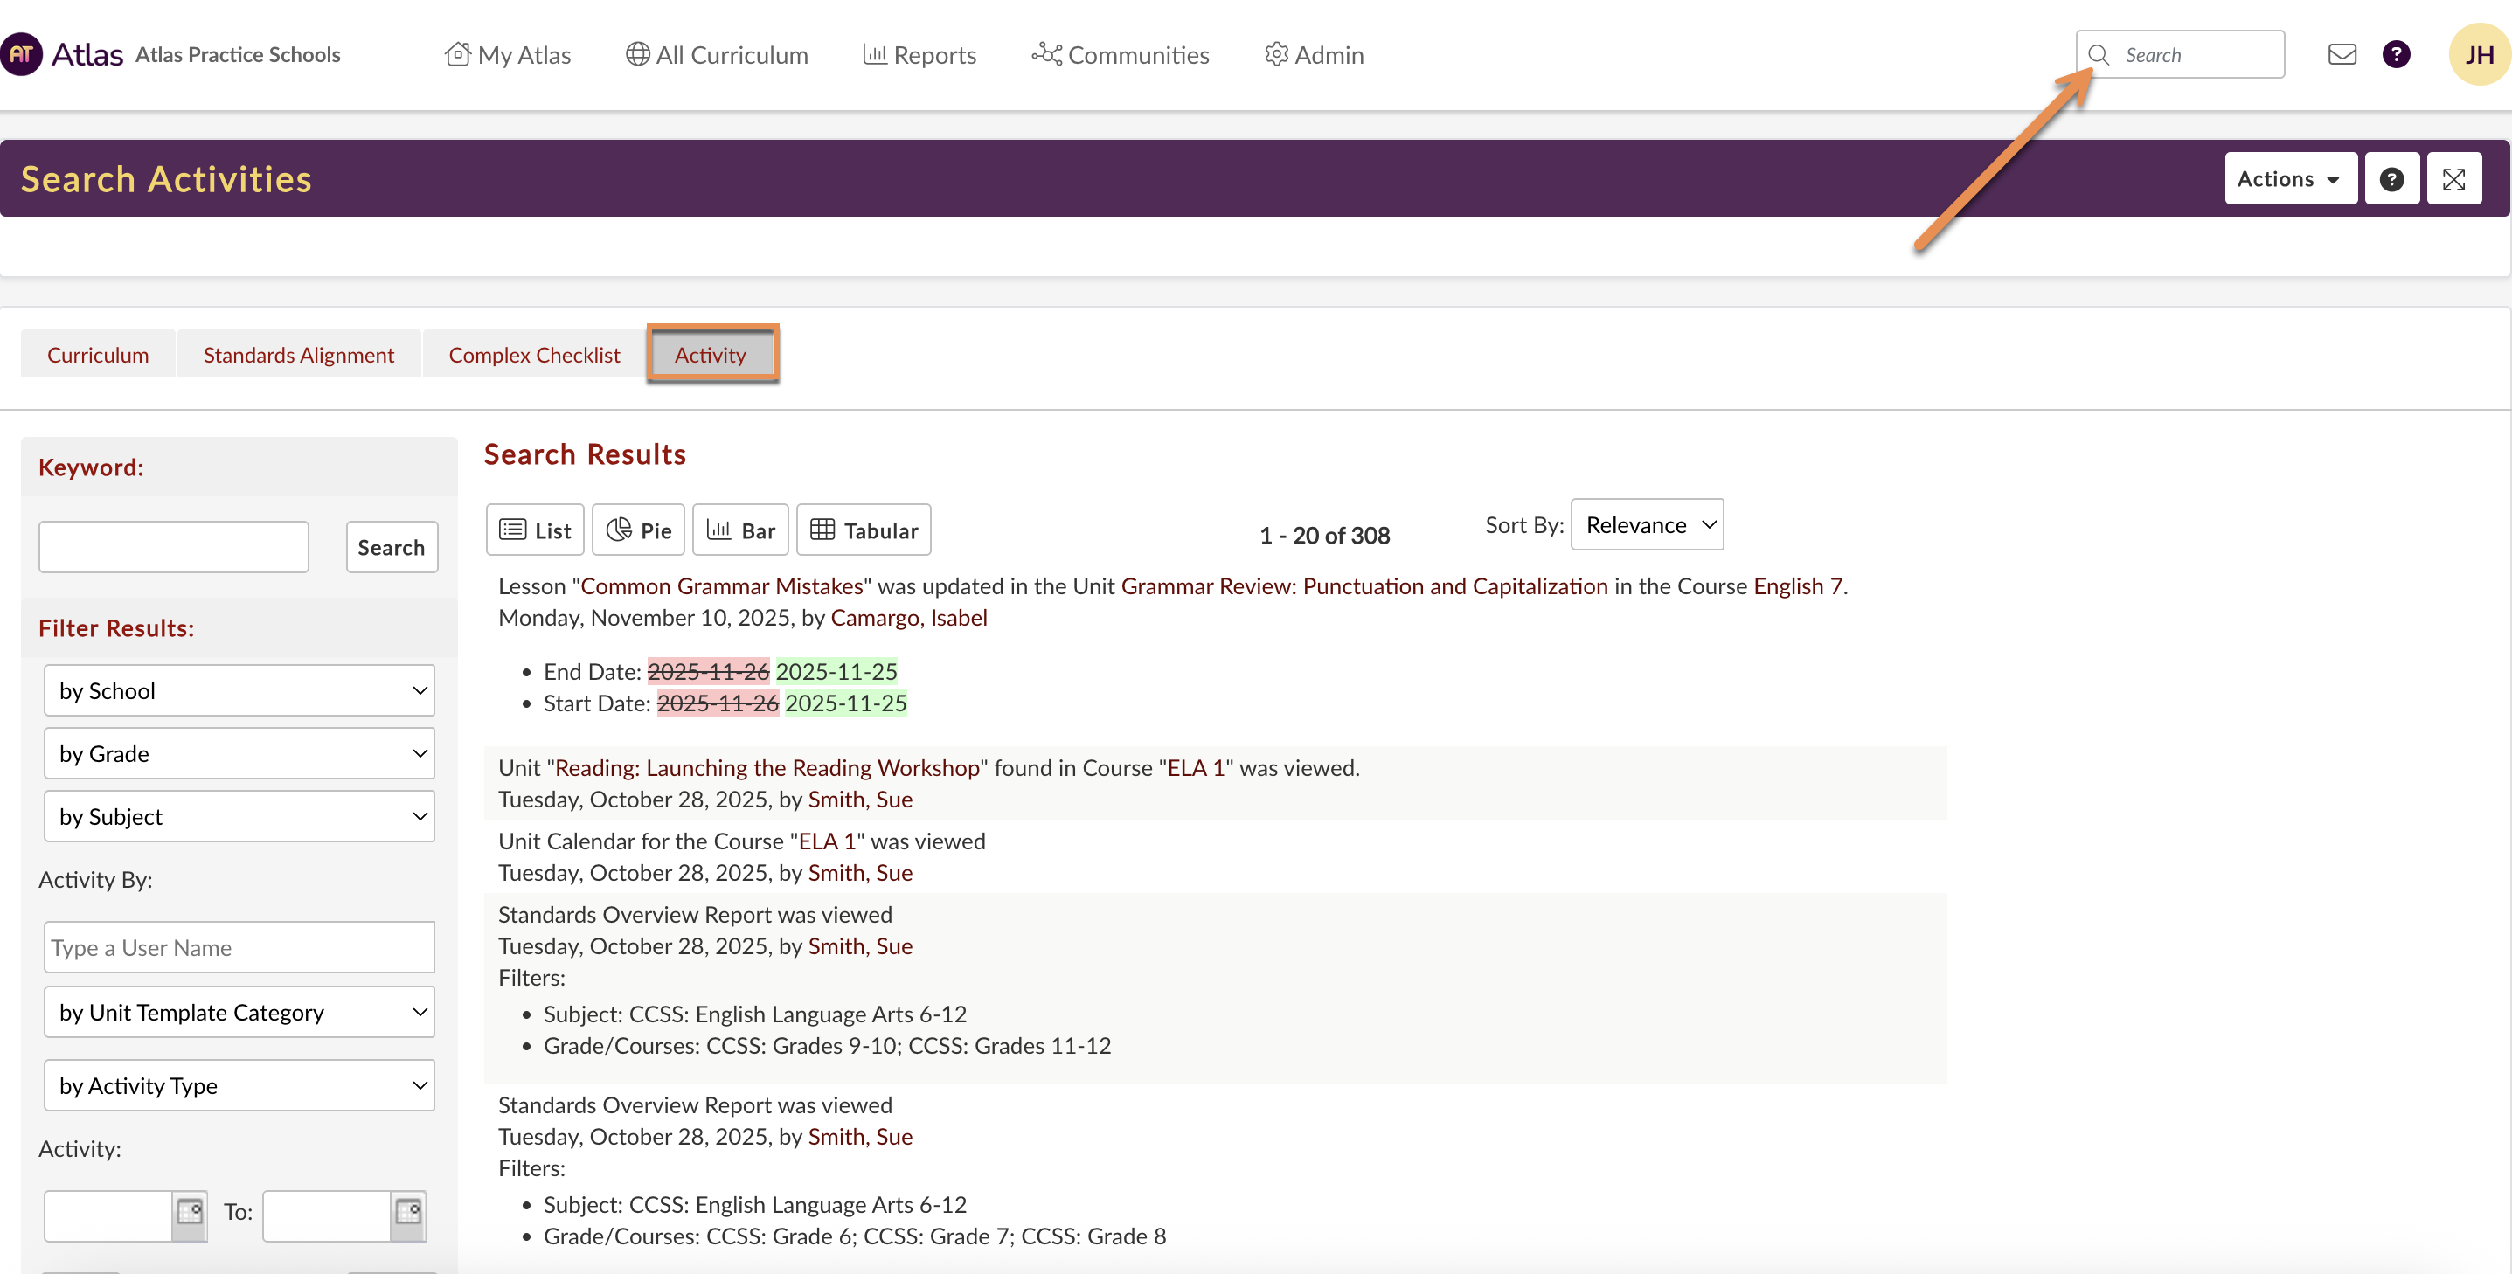Open the Sort By Relevance dropdown
This screenshot has height=1274, width=2512.
(1647, 525)
